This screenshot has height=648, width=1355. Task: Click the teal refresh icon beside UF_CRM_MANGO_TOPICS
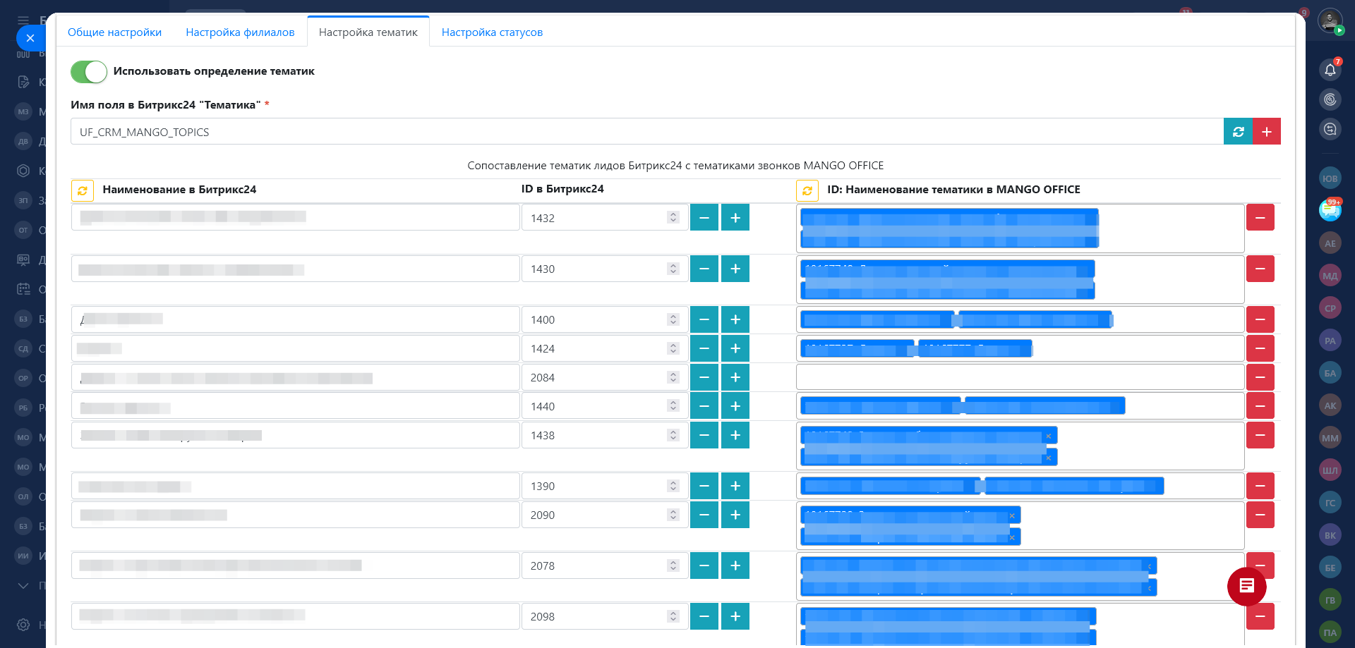coord(1238,132)
